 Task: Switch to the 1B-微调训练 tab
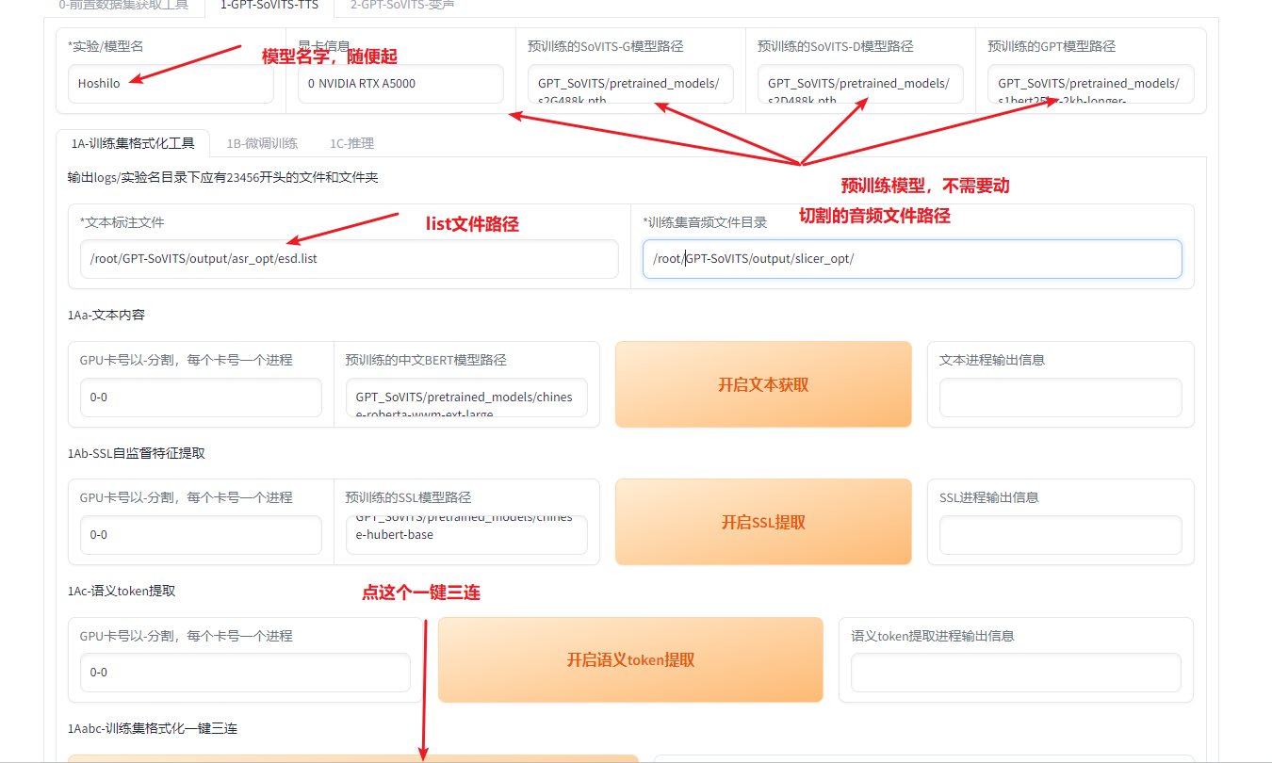click(262, 143)
